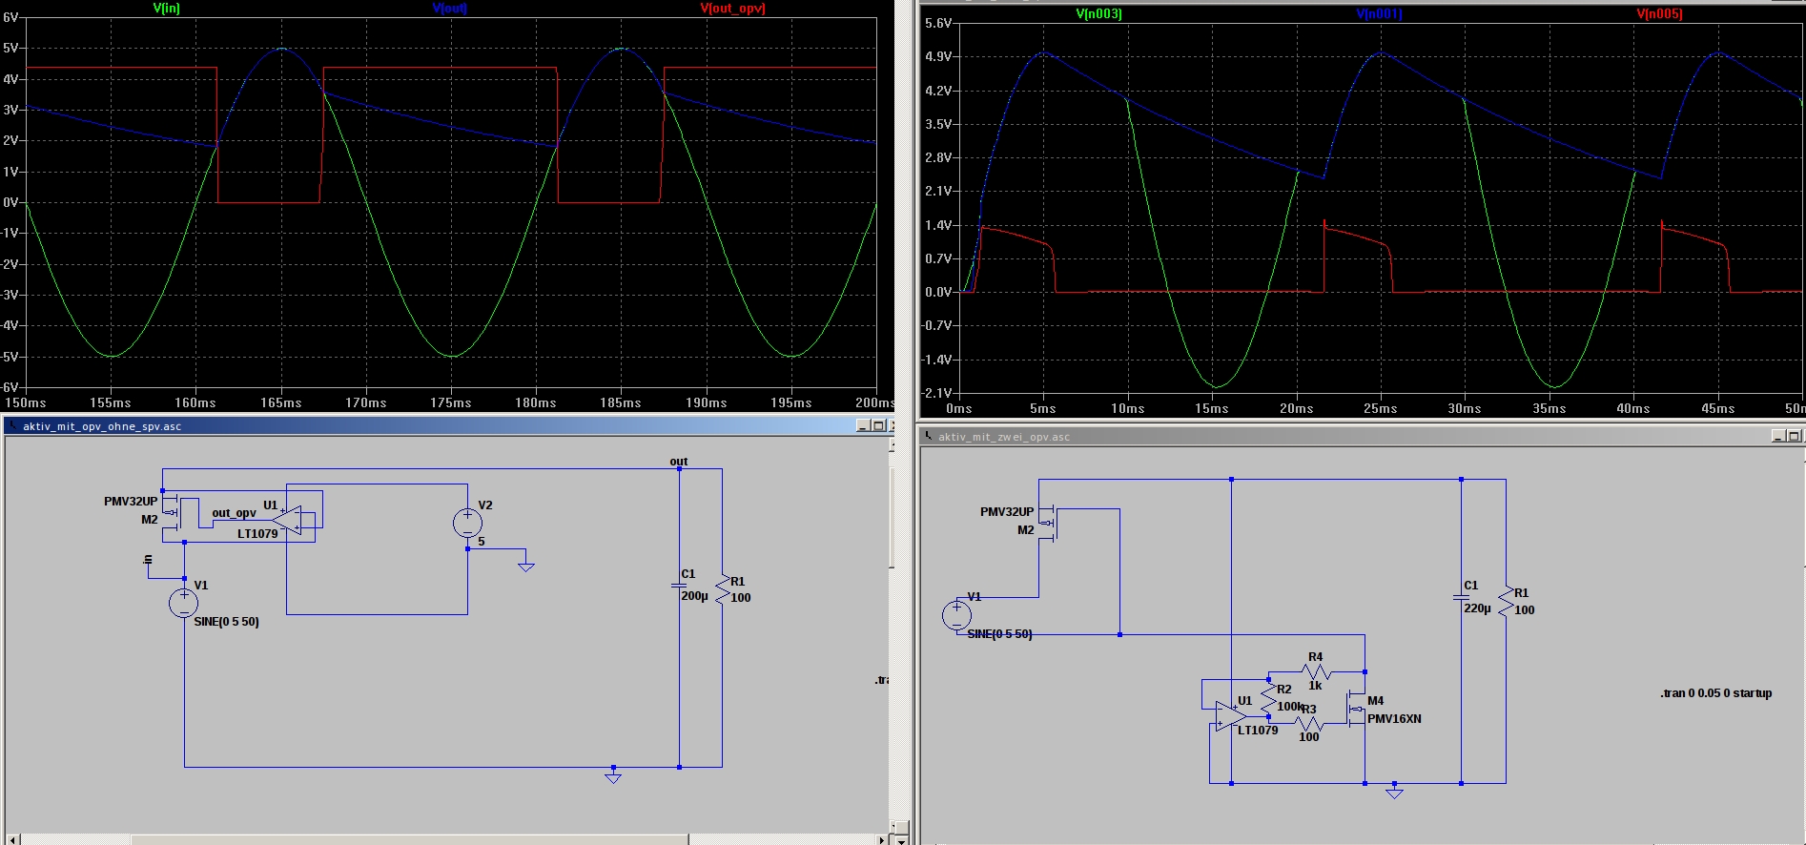Viewport: 1806px width, 845px height.
Task: Click the '5.6V' label on right plot axis
Action: click(938, 23)
